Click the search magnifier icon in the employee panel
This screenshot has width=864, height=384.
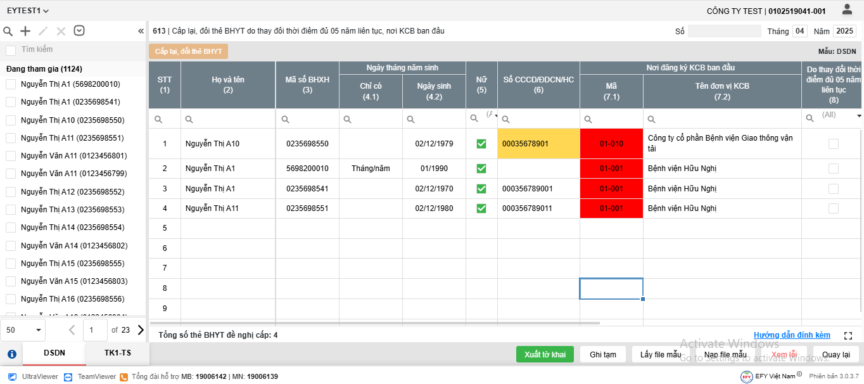(8, 31)
